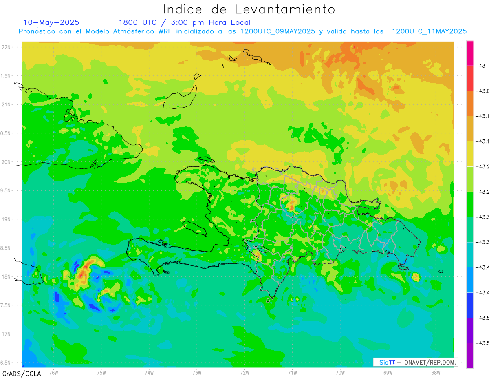Pick the cyan-teal swatch in the color scale
This screenshot has height=378, width=489.
coord(470,254)
